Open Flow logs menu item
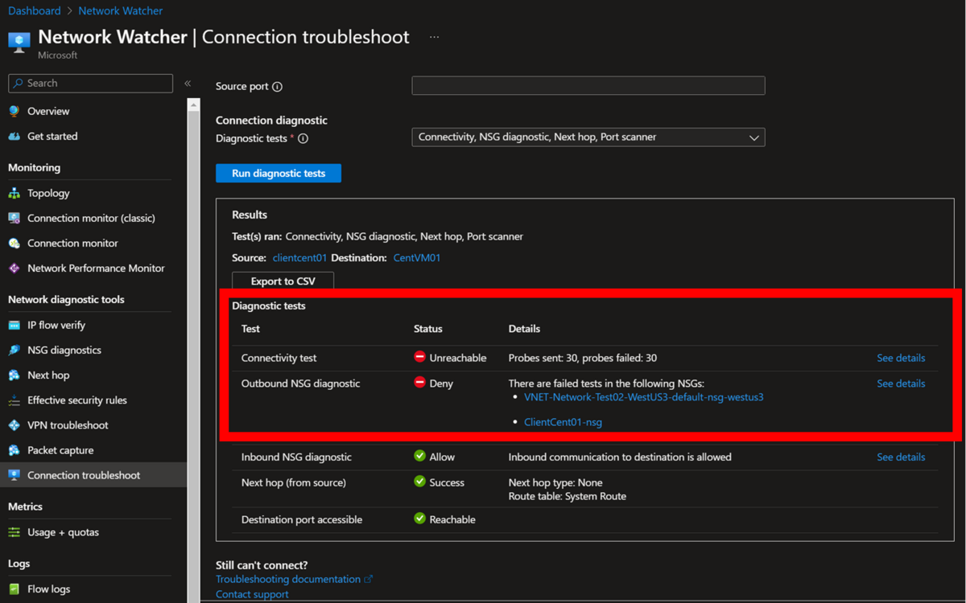The width and height of the screenshot is (966, 603). pyautogui.click(x=48, y=589)
